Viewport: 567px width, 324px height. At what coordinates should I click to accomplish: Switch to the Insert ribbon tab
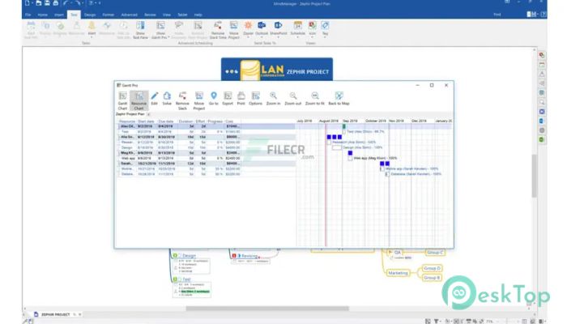coord(59,15)
